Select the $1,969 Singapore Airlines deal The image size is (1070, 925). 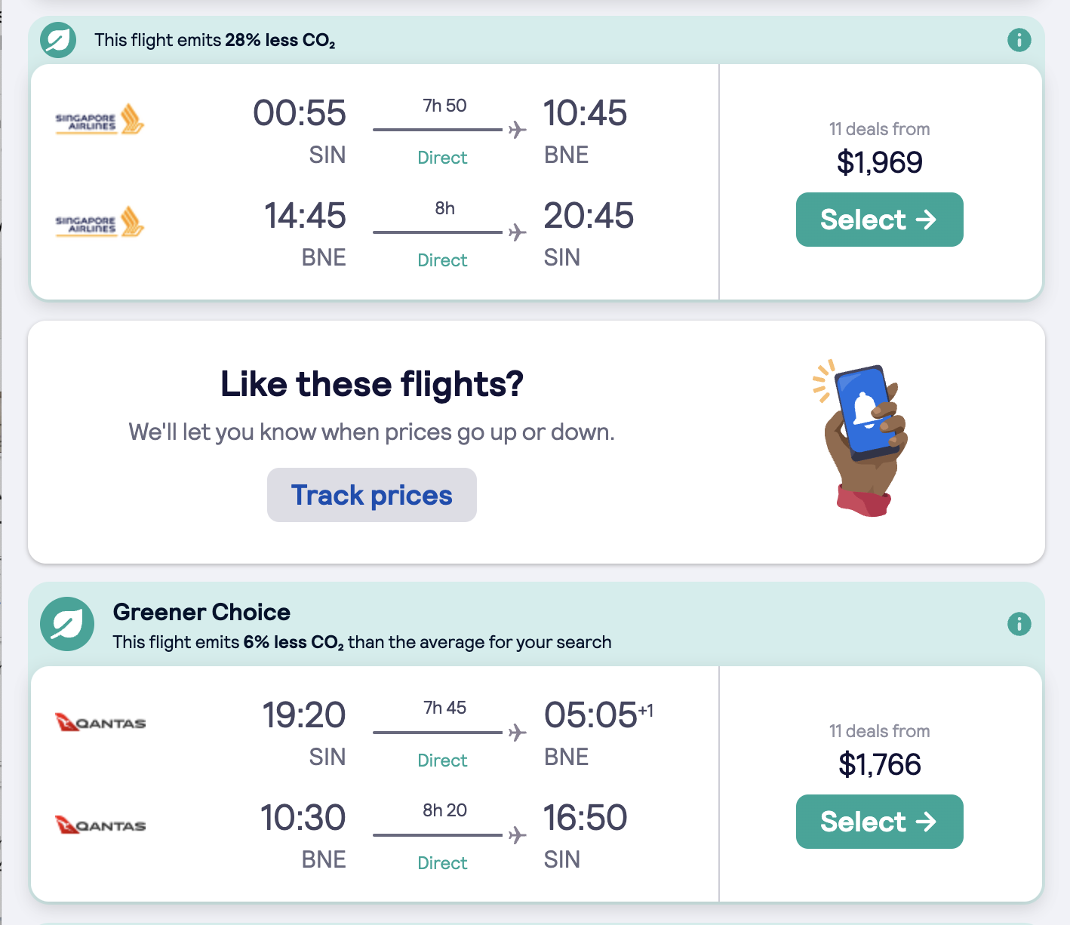tap(879, 220)
